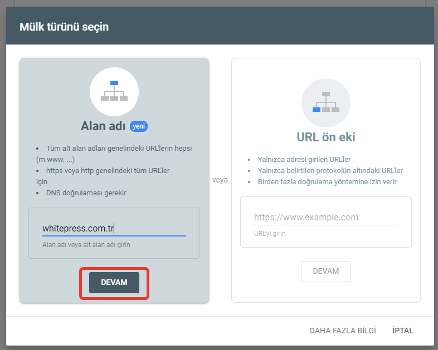Click the DEVAM button under URL ön eki
This screenshot has width=438, height=350.
(325, 272)
